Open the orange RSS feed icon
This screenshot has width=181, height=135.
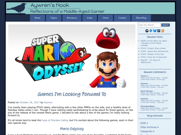[x=163, y=31]
